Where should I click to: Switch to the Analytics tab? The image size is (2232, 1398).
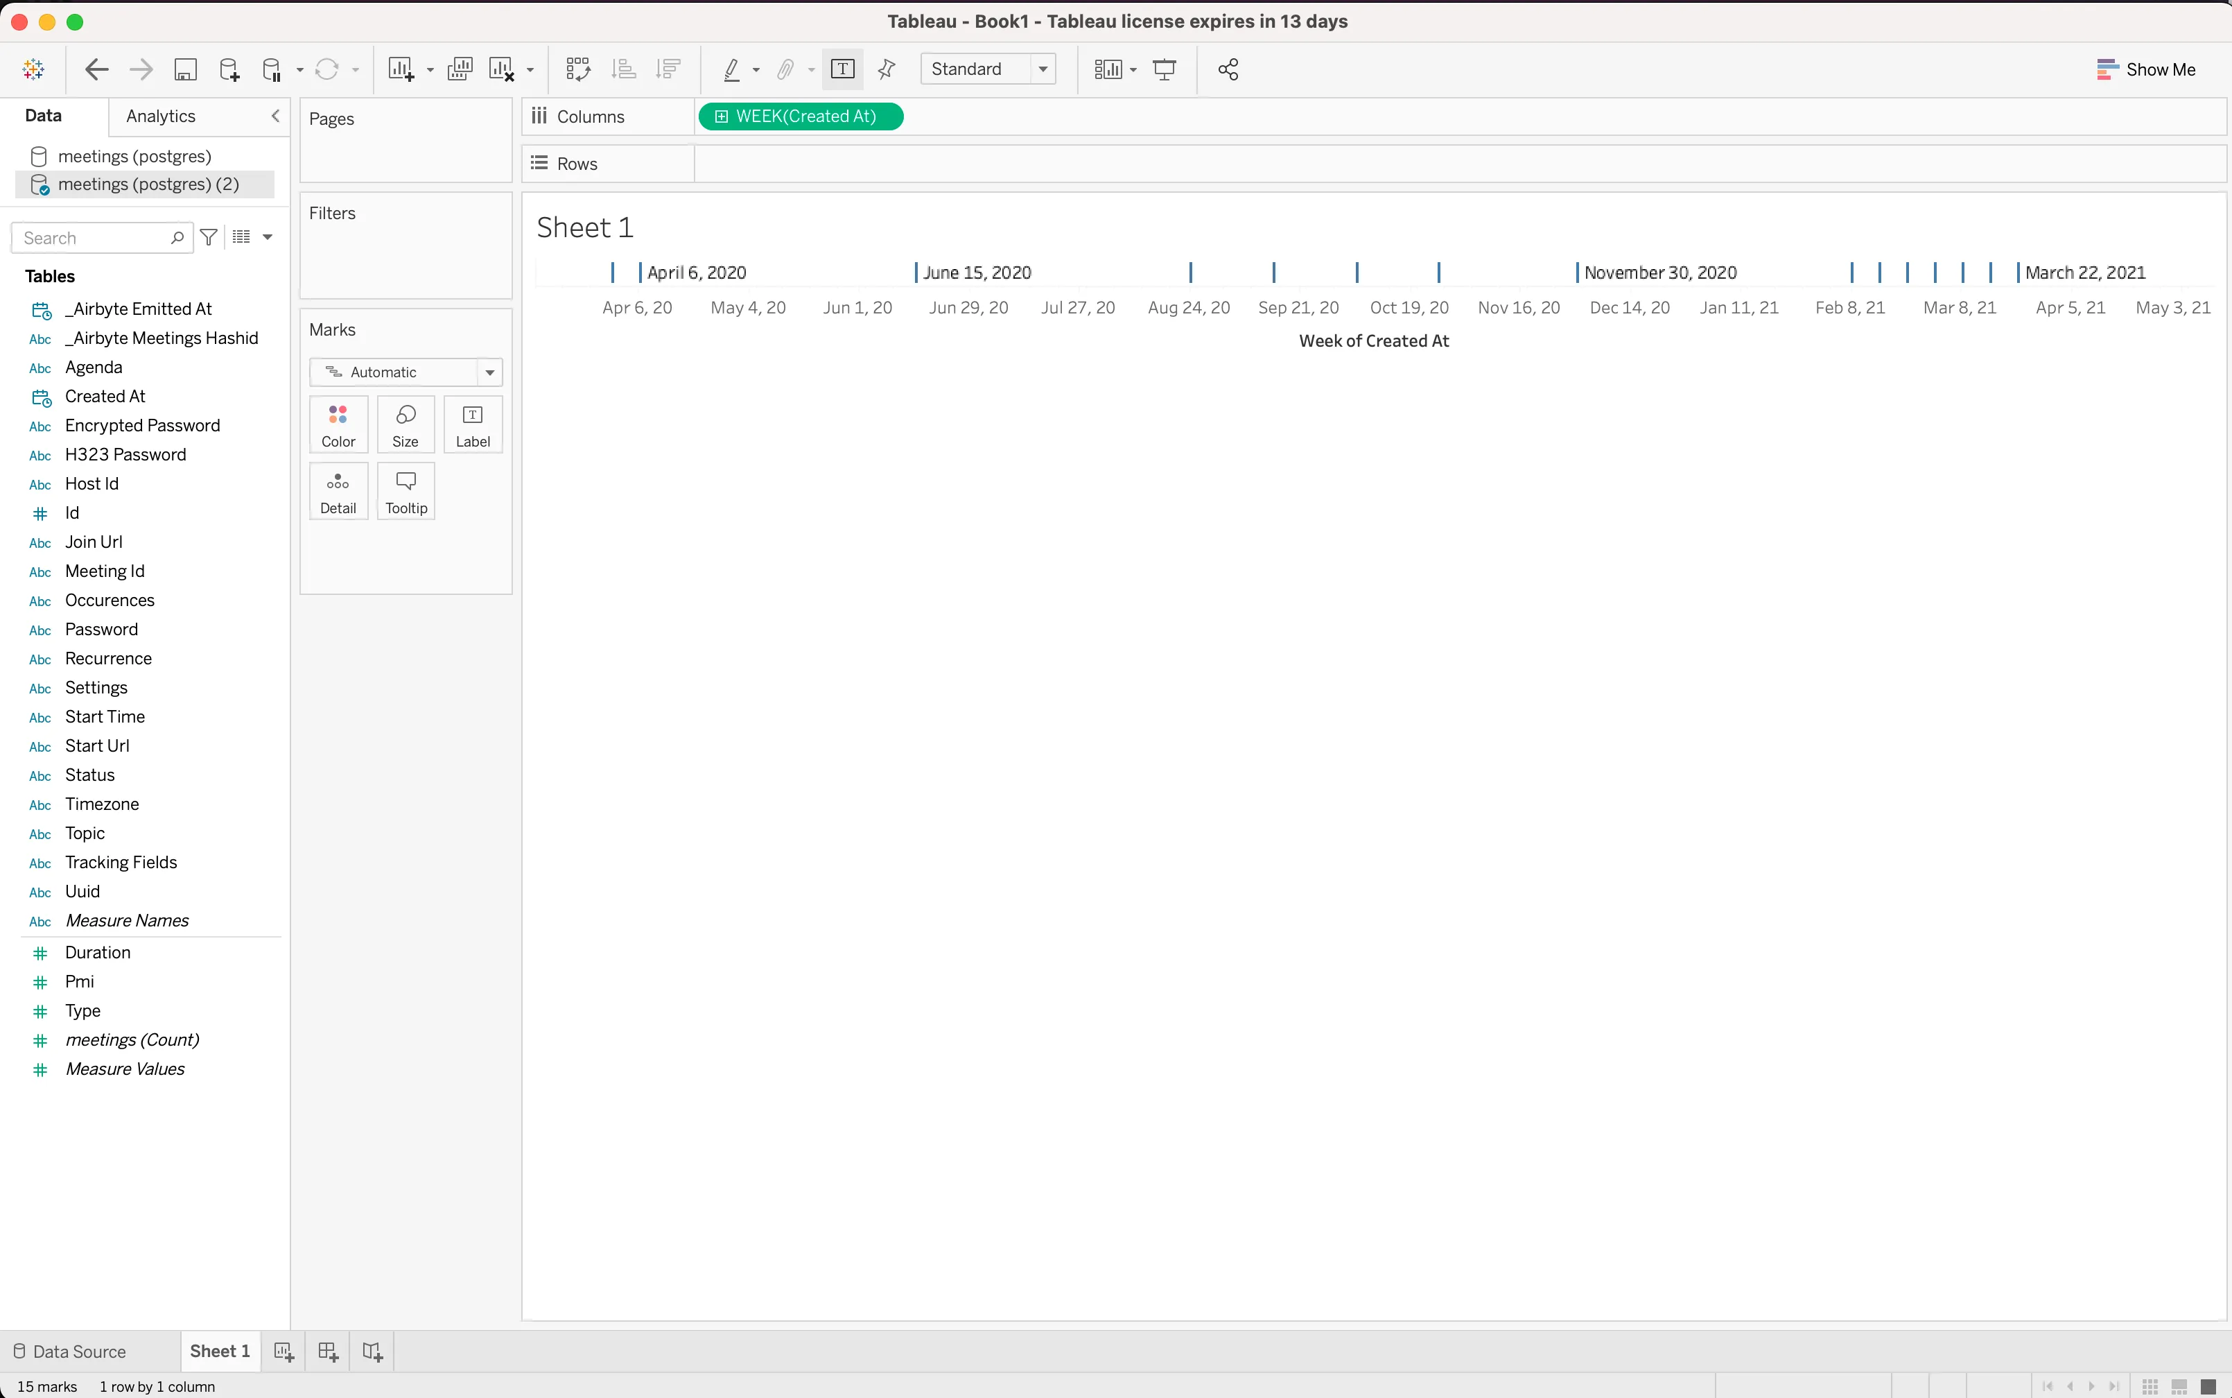coord(161,116)
